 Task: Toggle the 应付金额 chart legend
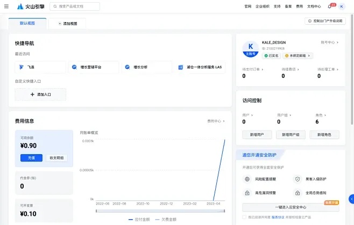(139, 220)
